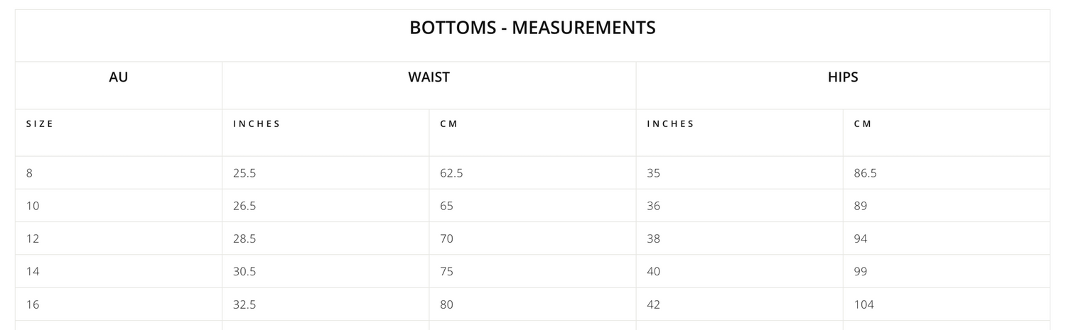
Task: Click the waist INCHES subheader
Action: point(257,124)
